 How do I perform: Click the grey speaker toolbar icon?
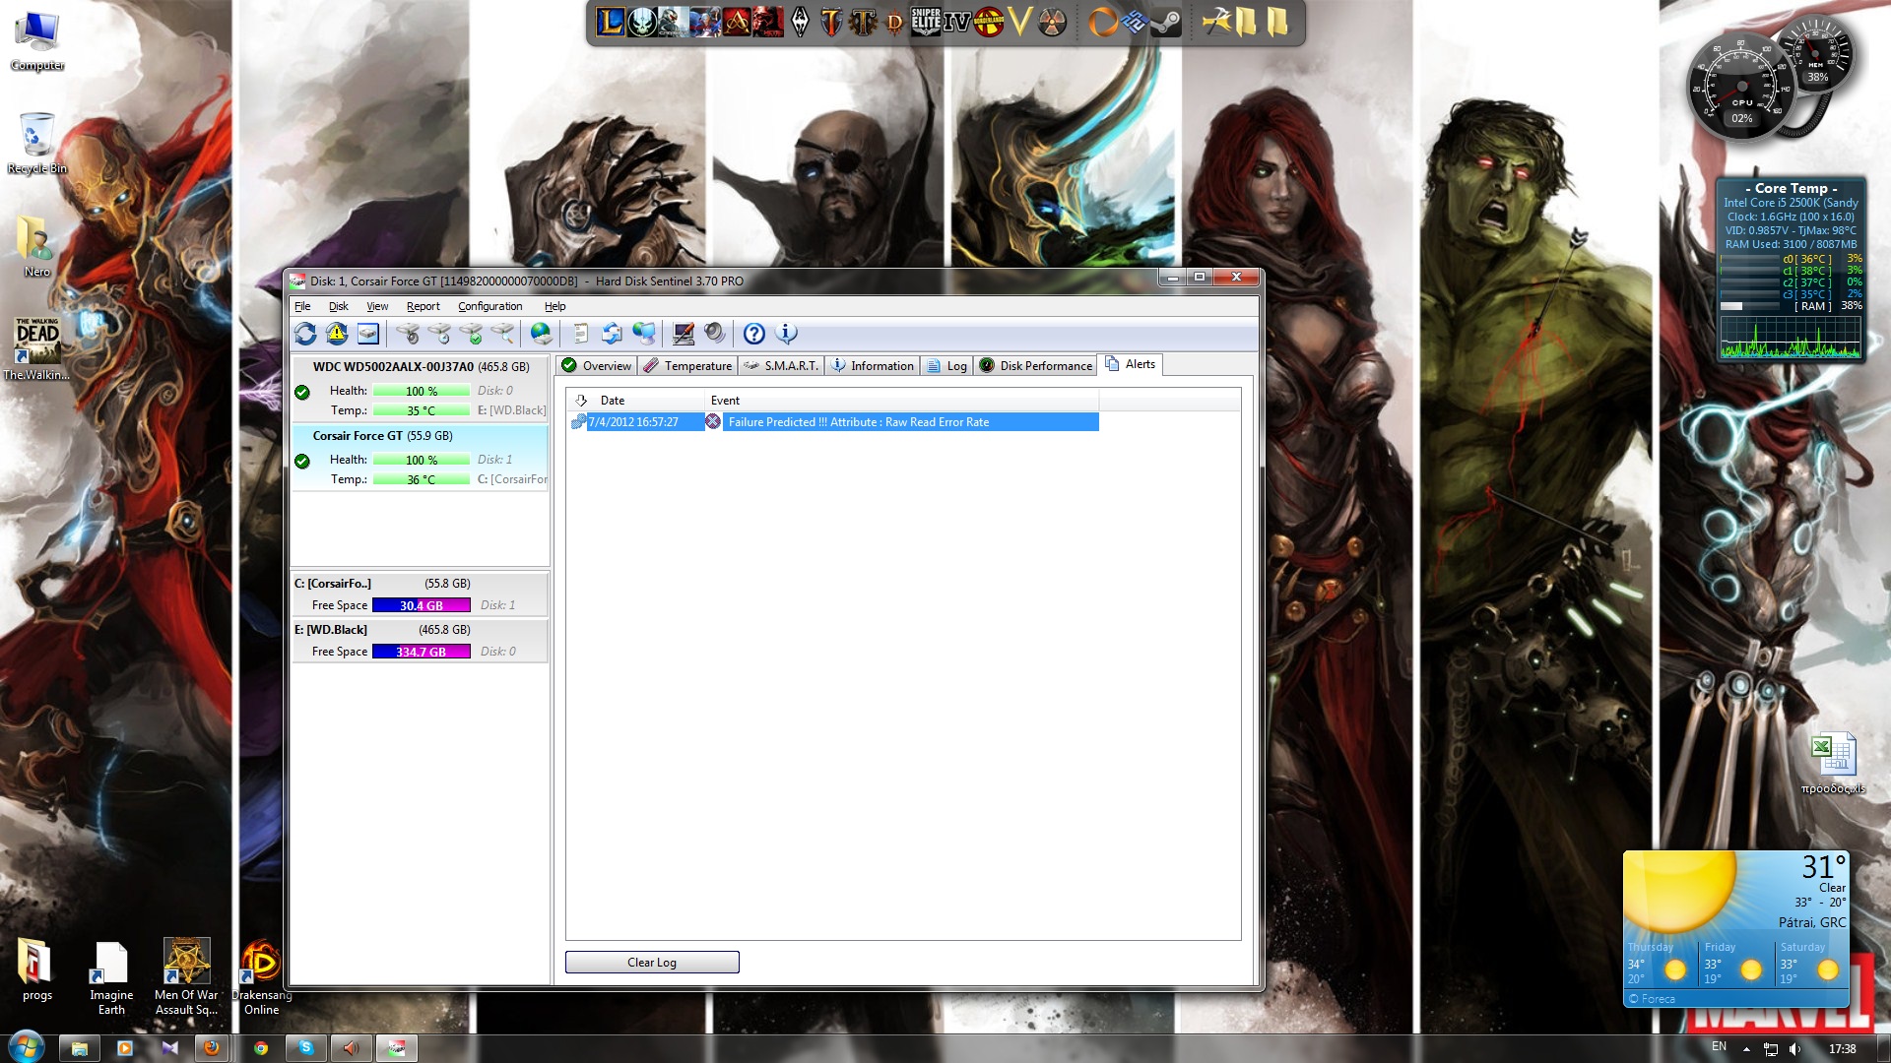pos(714,334)
